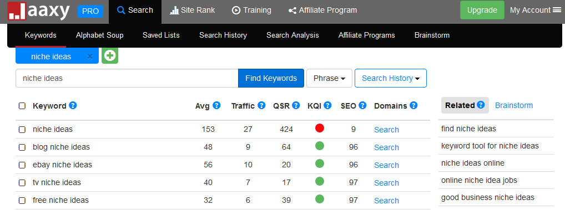Click the KQI help question icon
Screen dimensions: 565x210
327,106
